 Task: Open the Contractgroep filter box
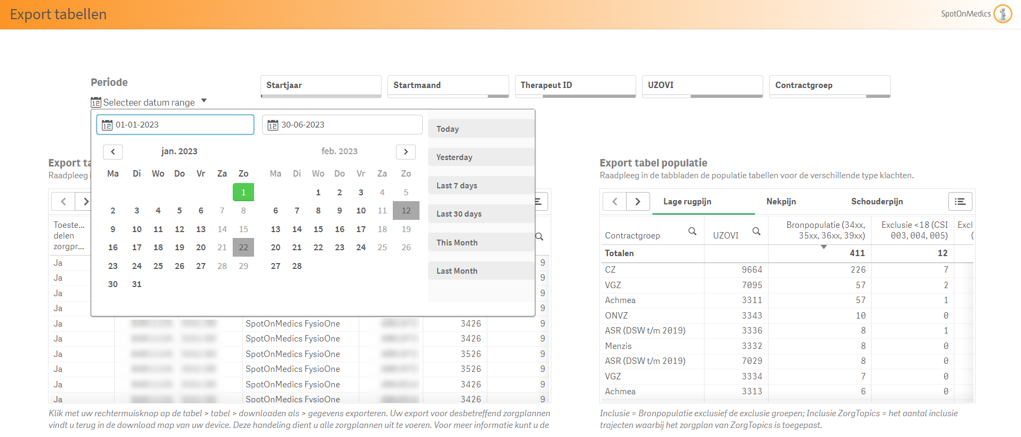tap(829, 85)
